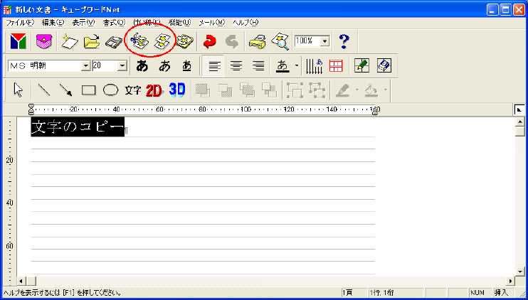Open the font size 20 dropdown
Image resolution: width=528 pixels, height=300 pixels.
coord(122,65)
